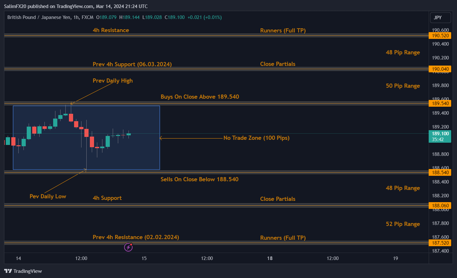The image size is (457, 278).
Task: Click date 15 on the time axis
Action: [144, 258]
